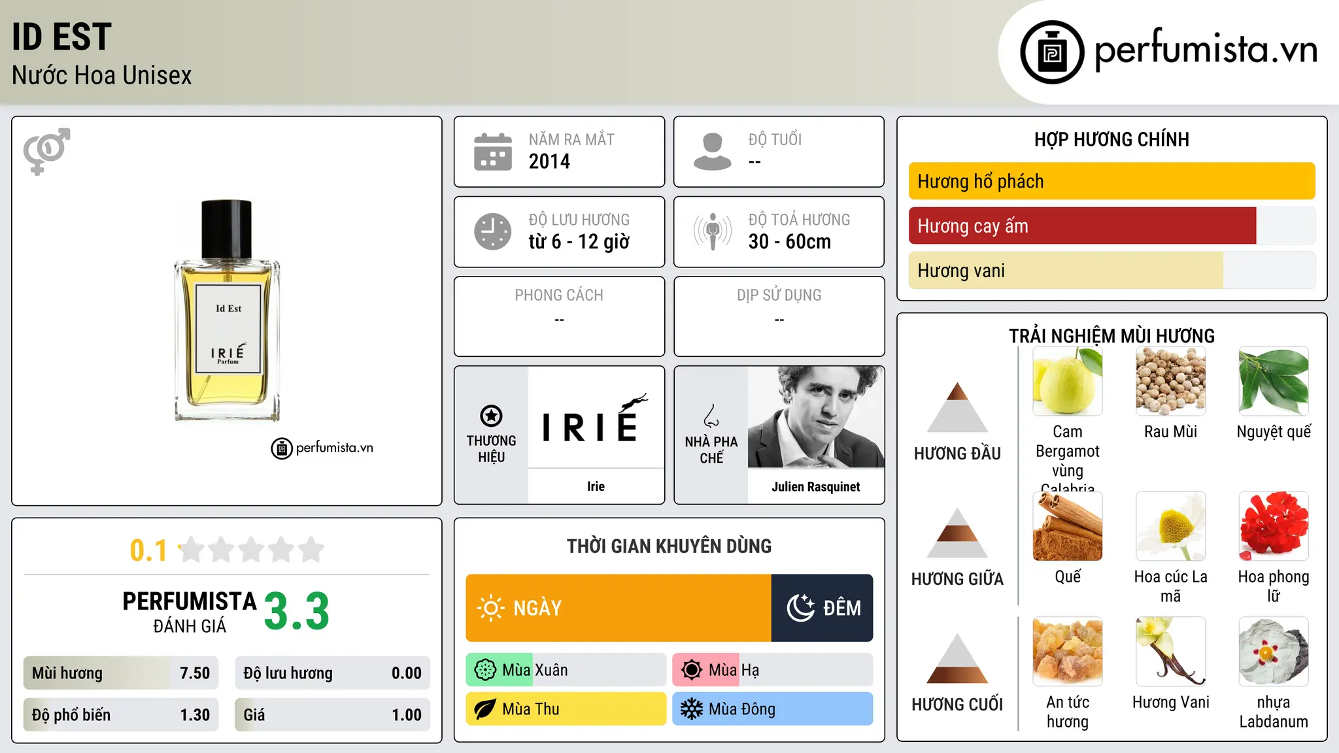Viewport: 1339px width, 753px height.
Task: Click the Độ phổ biến 1.30 score bar
Action: coord(121,715)
